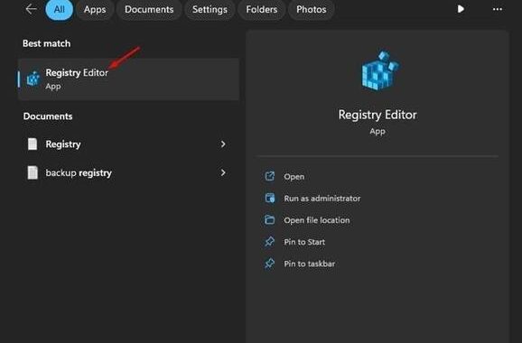Image resolution: width=522 pixels, height=343 pixels.
Task: Switch to the Apps filter tab
Action: [95, 9]
